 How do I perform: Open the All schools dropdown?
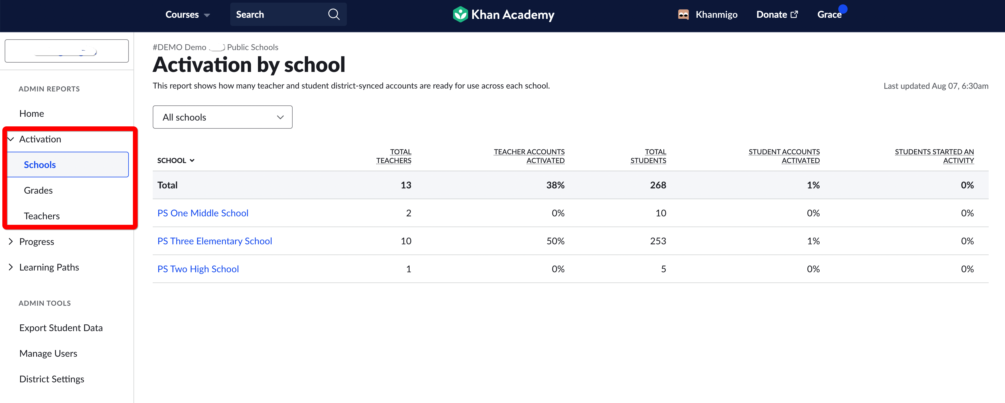tap(222, 117)
